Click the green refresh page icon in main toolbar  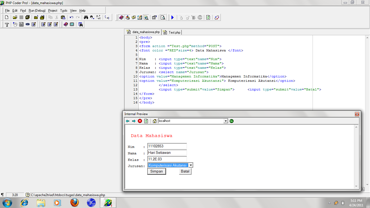click(x=208, y=17)
